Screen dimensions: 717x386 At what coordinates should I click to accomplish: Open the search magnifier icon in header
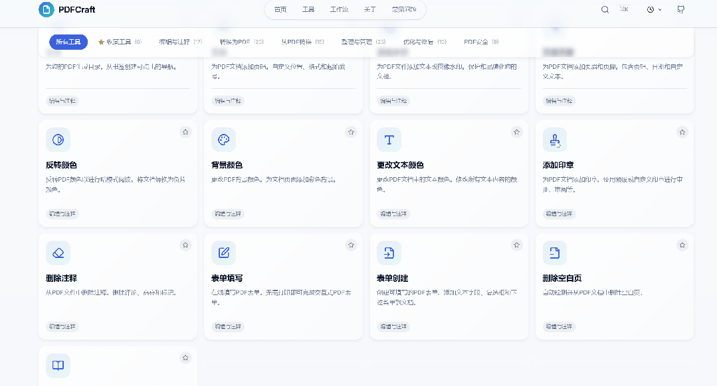point(605,9)
